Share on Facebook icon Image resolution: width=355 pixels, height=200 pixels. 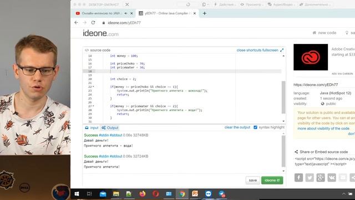[298, 178]
